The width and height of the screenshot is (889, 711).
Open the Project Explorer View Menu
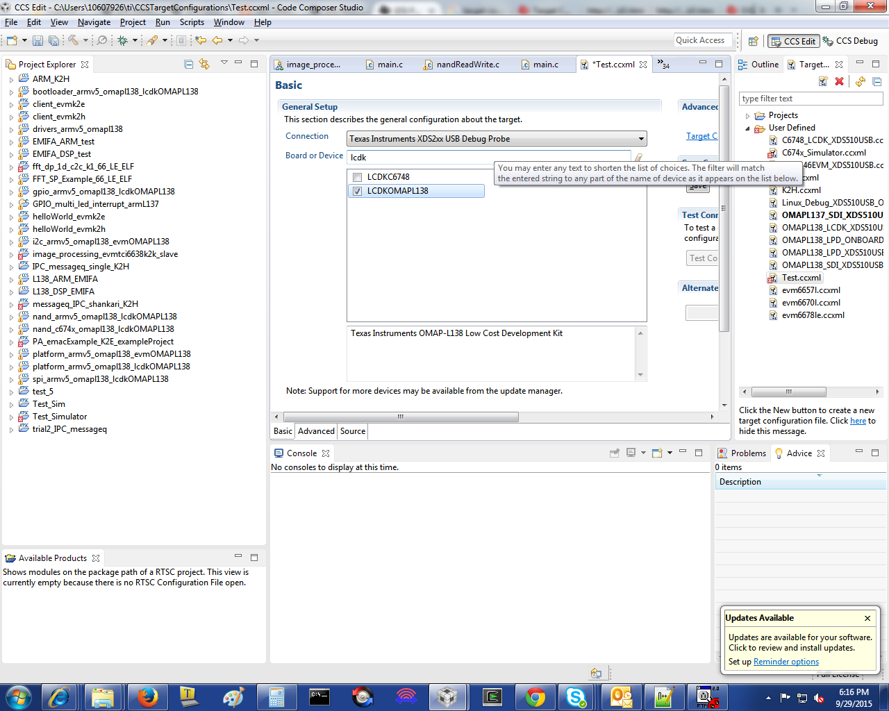pyautogui.click(x=224, y=63)
